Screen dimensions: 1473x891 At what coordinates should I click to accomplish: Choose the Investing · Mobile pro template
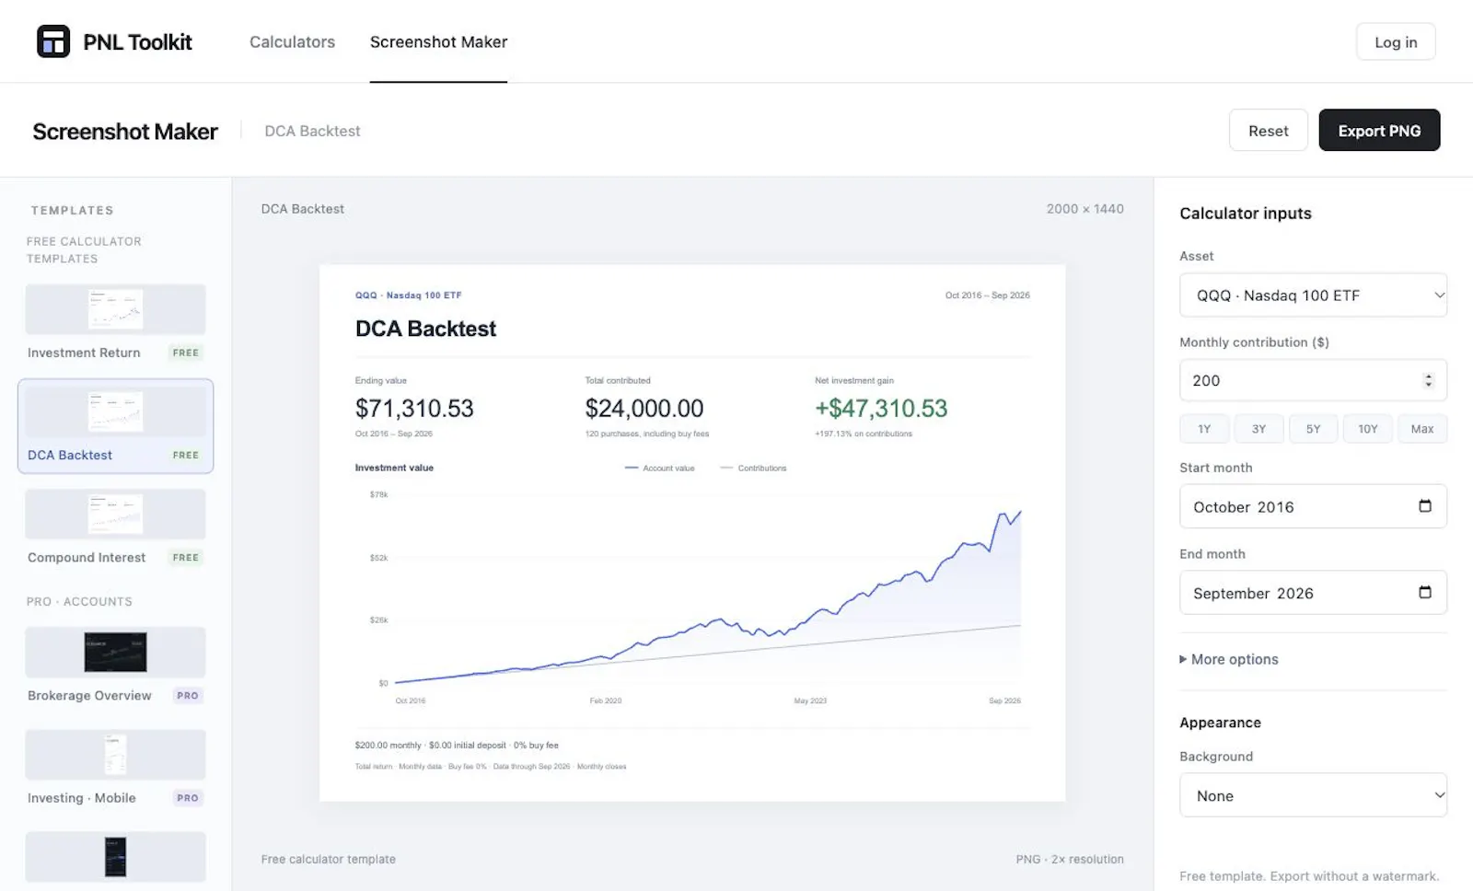115,768
